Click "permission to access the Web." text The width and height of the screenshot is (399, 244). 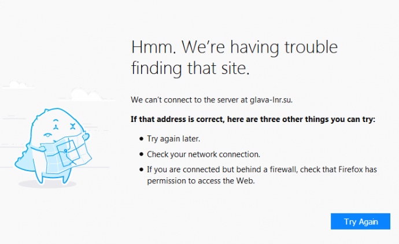click(x=201, y=180)
